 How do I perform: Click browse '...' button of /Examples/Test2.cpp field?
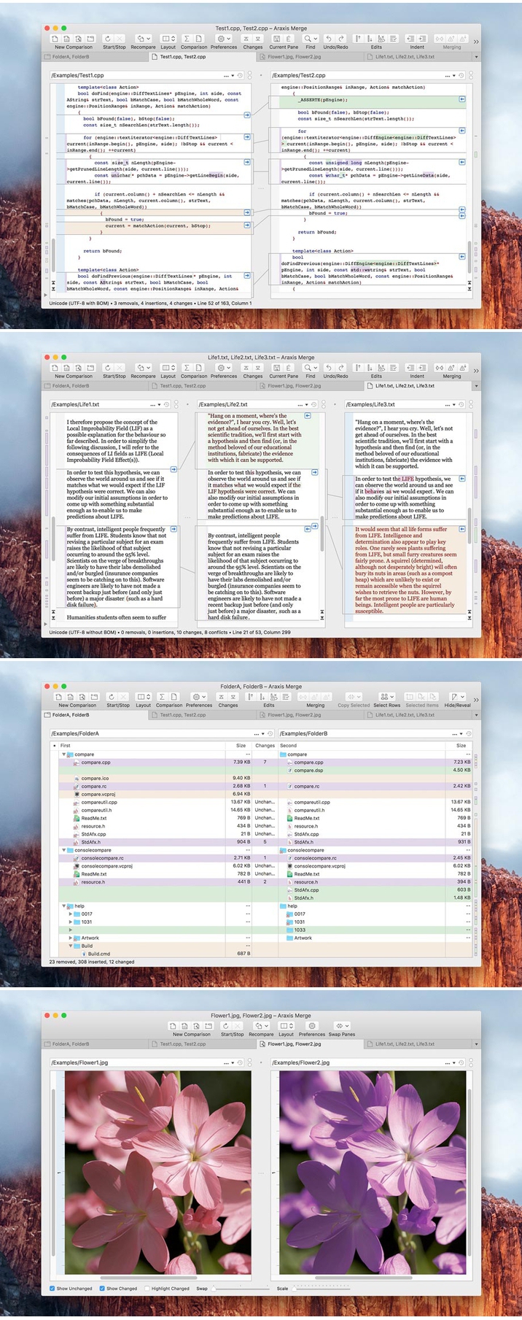coord(447,75)
